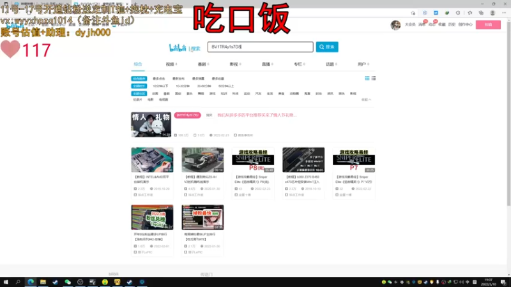Image resolution: width=511 pixels, height=287 pixels.
Task: Open the Windows Start menu
Action: [x=6, y=282]
